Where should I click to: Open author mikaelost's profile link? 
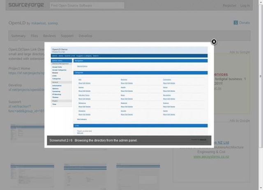tap(39, 23)
